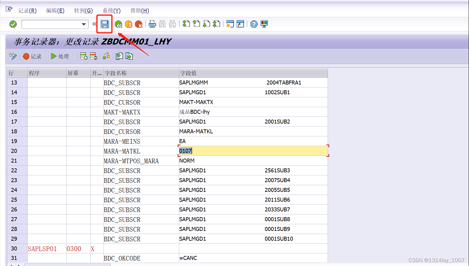Viewport: 469px width, 266px height.
Task: Click the 程序 column header
Action: point(47,73)
